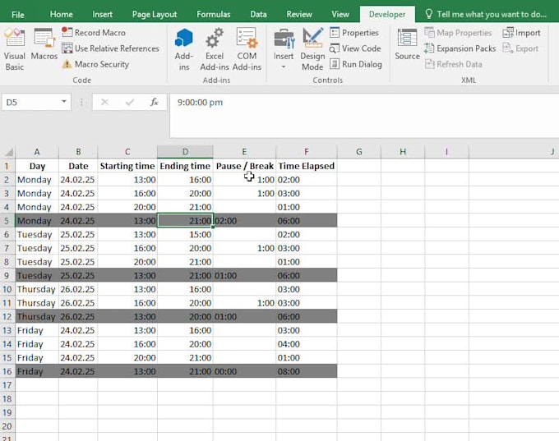
Task: Open the File tab
Action: point(18,15)
